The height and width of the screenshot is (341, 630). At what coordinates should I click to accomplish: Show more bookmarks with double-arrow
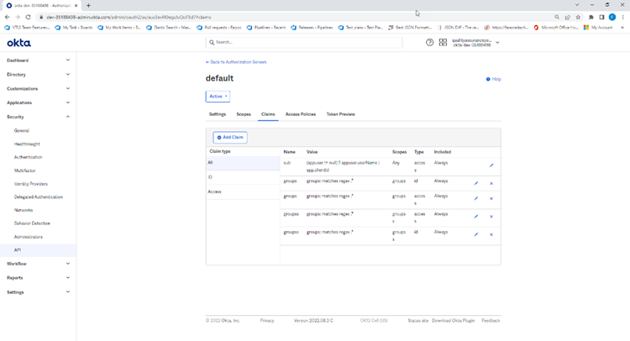[622, 28]
